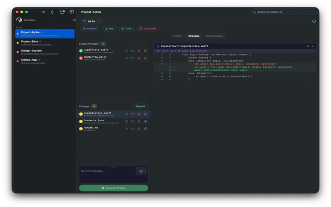Click the Fetch All button

[x=90, y=29]
